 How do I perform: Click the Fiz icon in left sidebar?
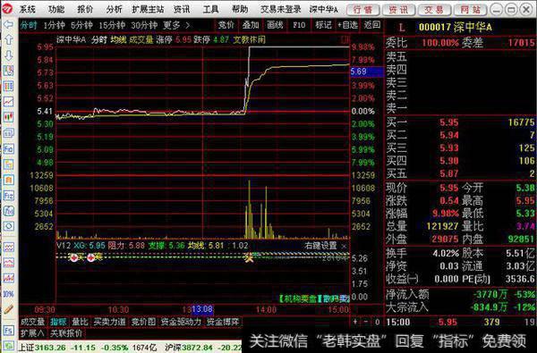[8, 196]
